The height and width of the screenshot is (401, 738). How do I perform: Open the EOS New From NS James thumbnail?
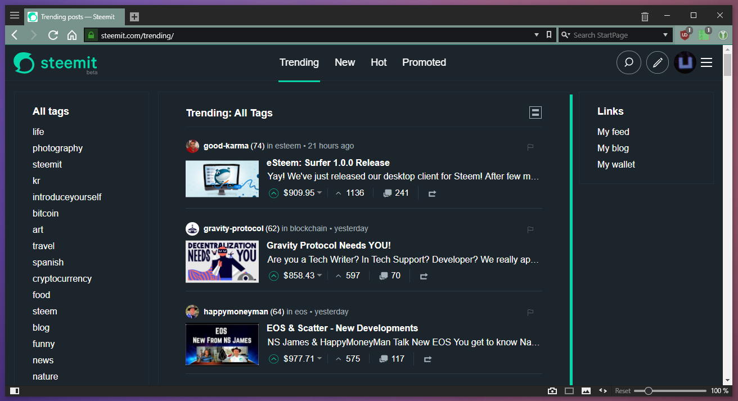222,344
